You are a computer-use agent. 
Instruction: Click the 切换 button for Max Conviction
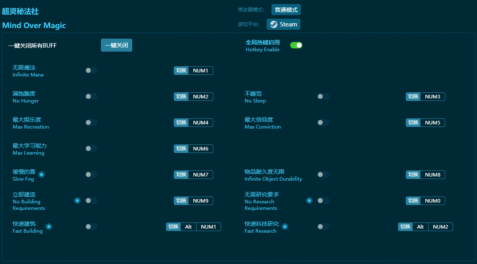[413, 122]
